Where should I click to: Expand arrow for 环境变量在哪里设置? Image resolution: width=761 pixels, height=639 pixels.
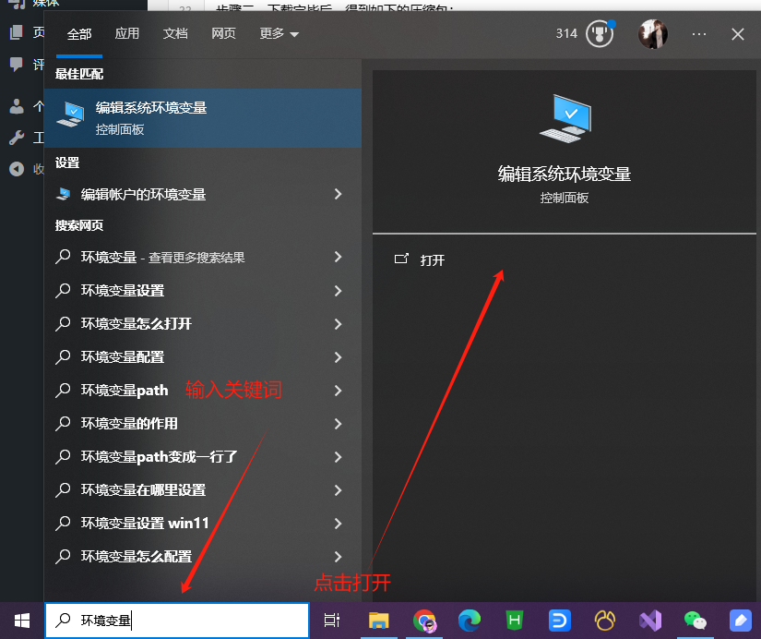(x=339, y=490)
